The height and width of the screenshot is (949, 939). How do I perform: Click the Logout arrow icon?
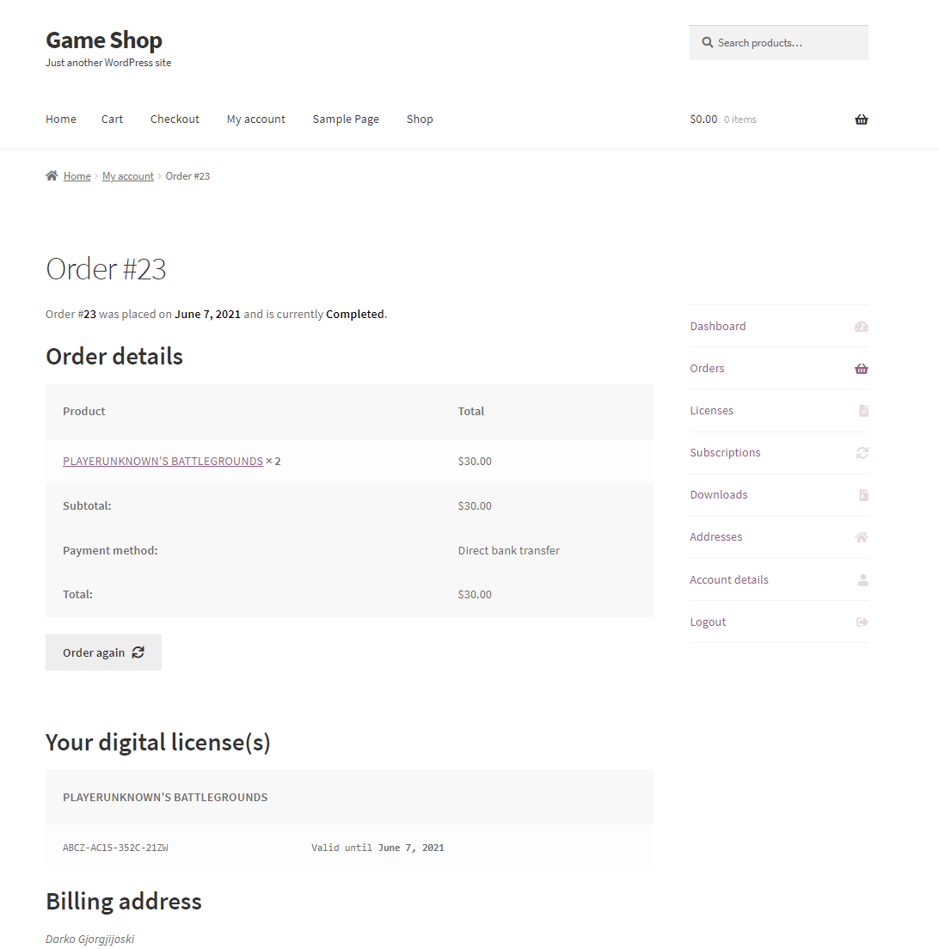pyautogui.click(x=862, y=622)
